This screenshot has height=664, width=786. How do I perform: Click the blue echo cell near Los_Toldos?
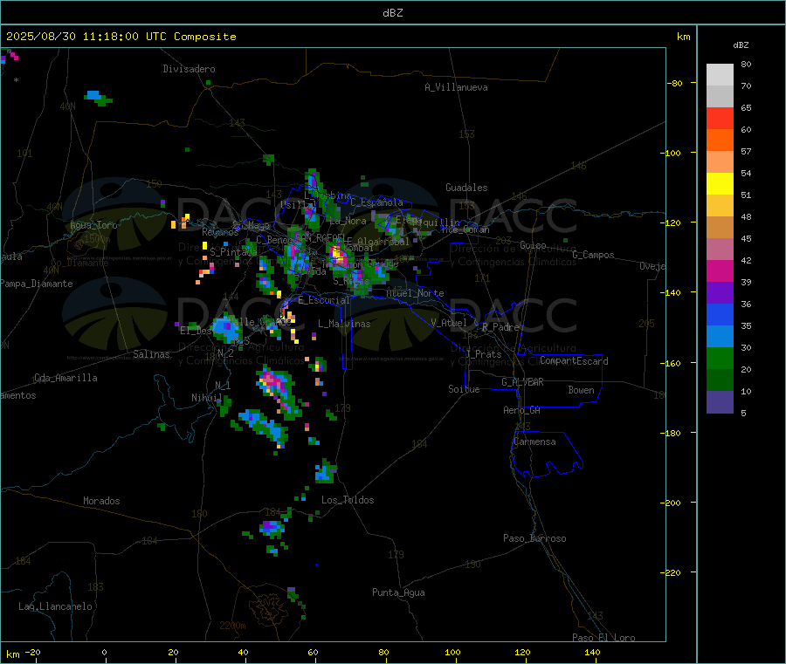tap(325, 473)
